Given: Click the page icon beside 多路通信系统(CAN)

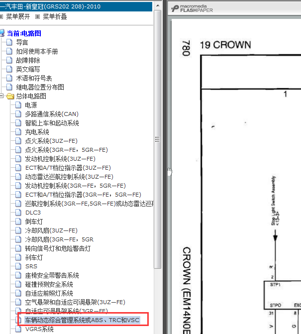Looking at the screenshot, I should pos(18,114).
